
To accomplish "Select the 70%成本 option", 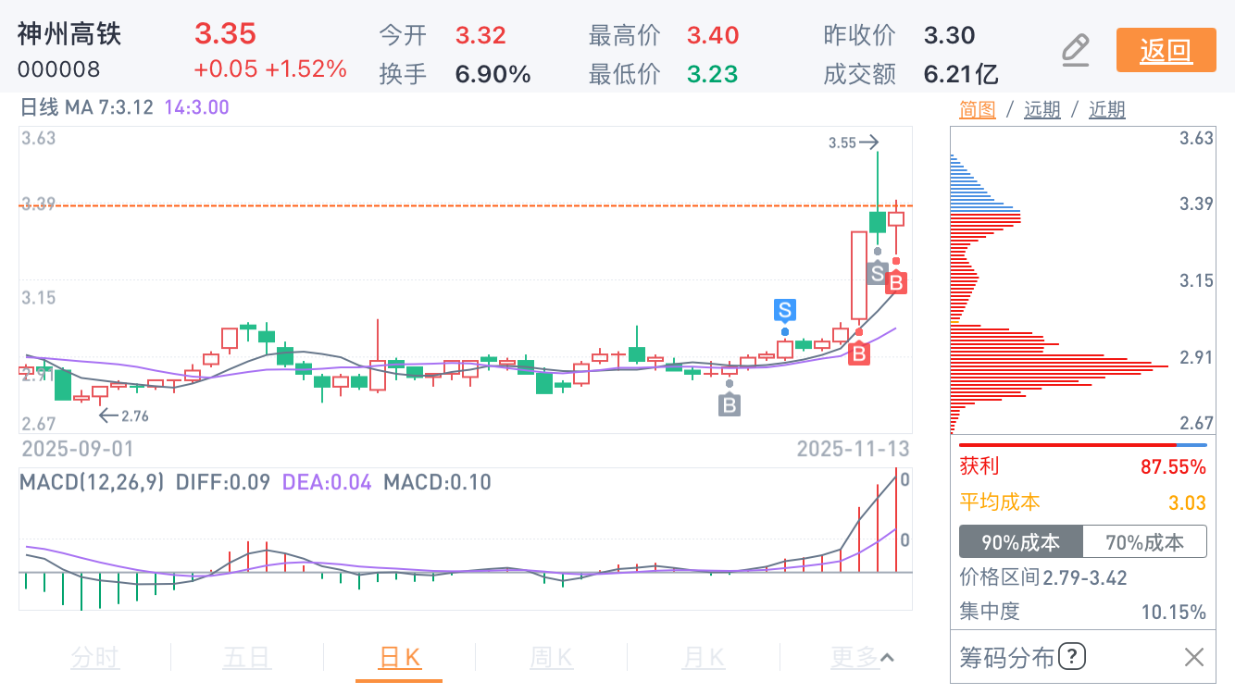I will click(1144, 542).
